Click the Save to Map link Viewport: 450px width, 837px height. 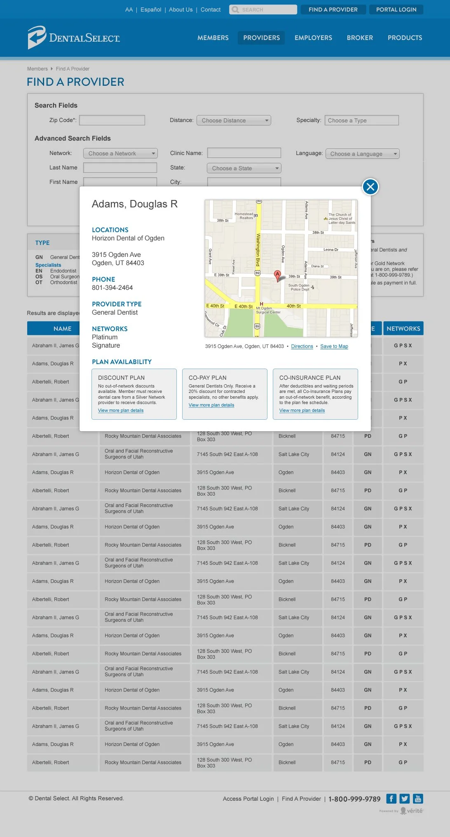coord(334,346)
